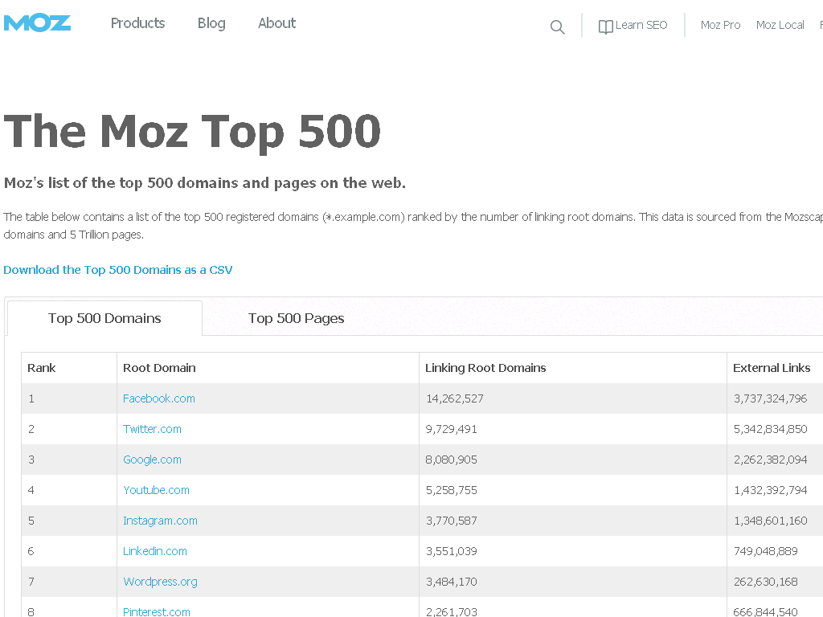
Task: Select external links 5,342,834,850
Action: 771,429
